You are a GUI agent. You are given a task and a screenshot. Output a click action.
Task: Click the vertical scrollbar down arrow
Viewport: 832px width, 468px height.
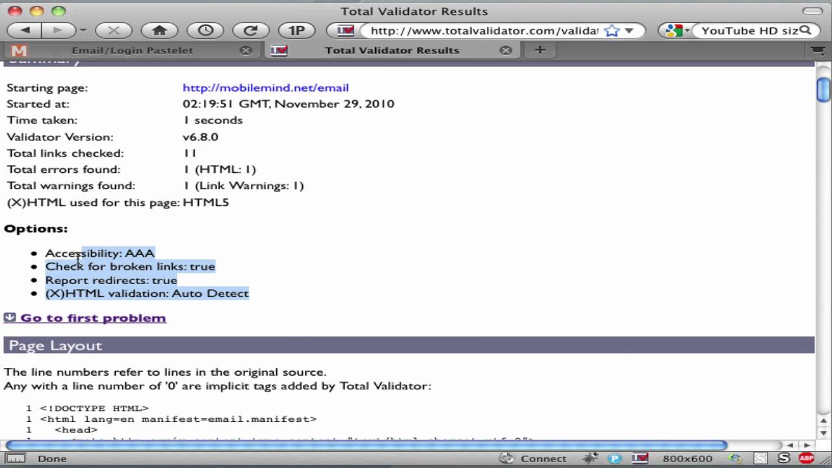point(824,433)
